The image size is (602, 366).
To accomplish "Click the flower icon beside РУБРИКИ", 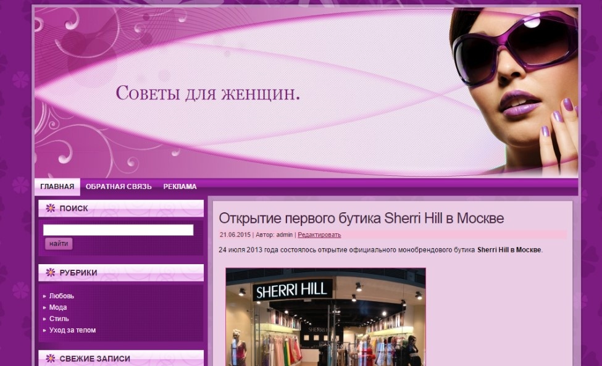I will (x=50, y=272).
